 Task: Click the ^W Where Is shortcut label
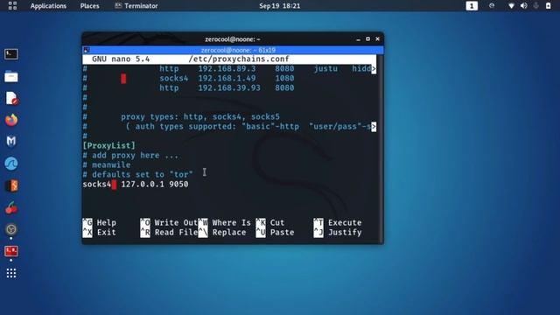[225, 223]
